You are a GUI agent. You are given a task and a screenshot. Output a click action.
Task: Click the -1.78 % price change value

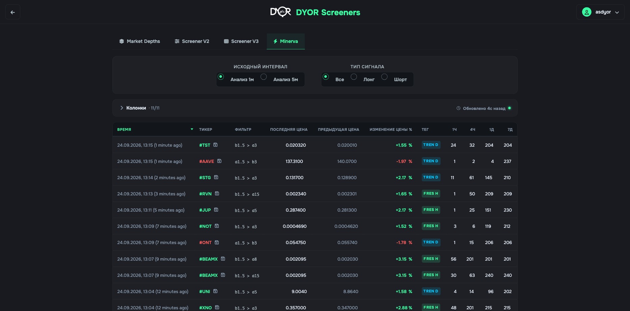(404, 242)
